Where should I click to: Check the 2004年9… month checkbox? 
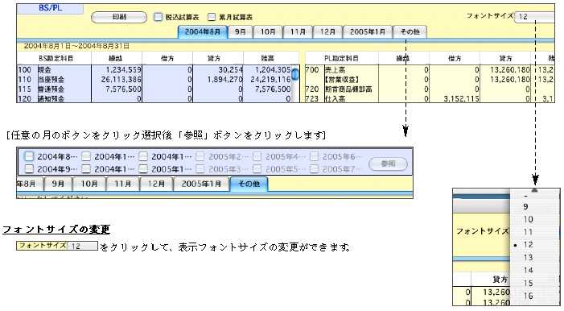[29, 168]
